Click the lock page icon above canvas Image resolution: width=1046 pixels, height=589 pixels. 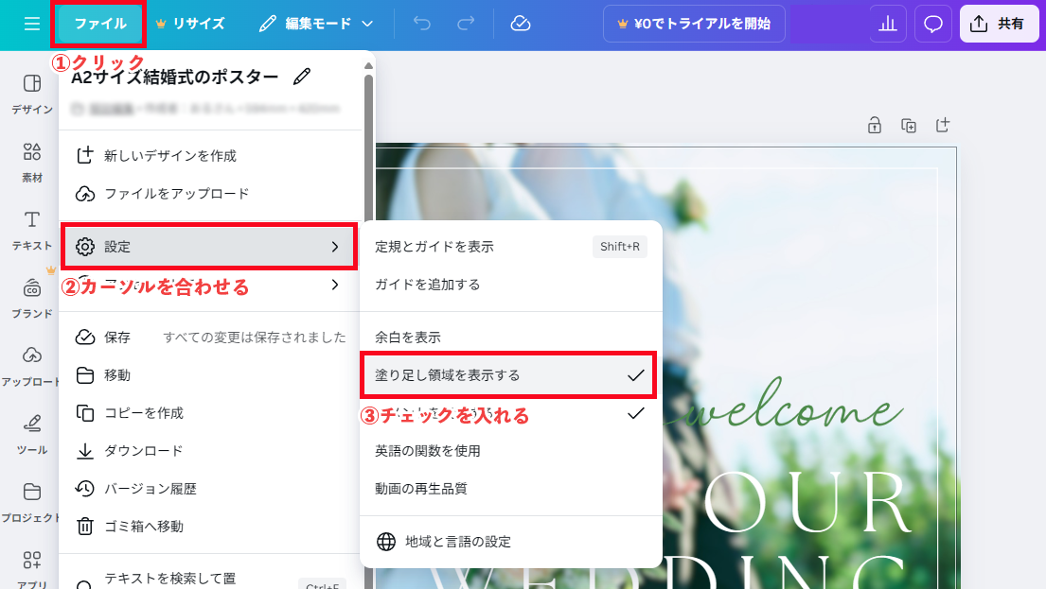tap(875, 125)
